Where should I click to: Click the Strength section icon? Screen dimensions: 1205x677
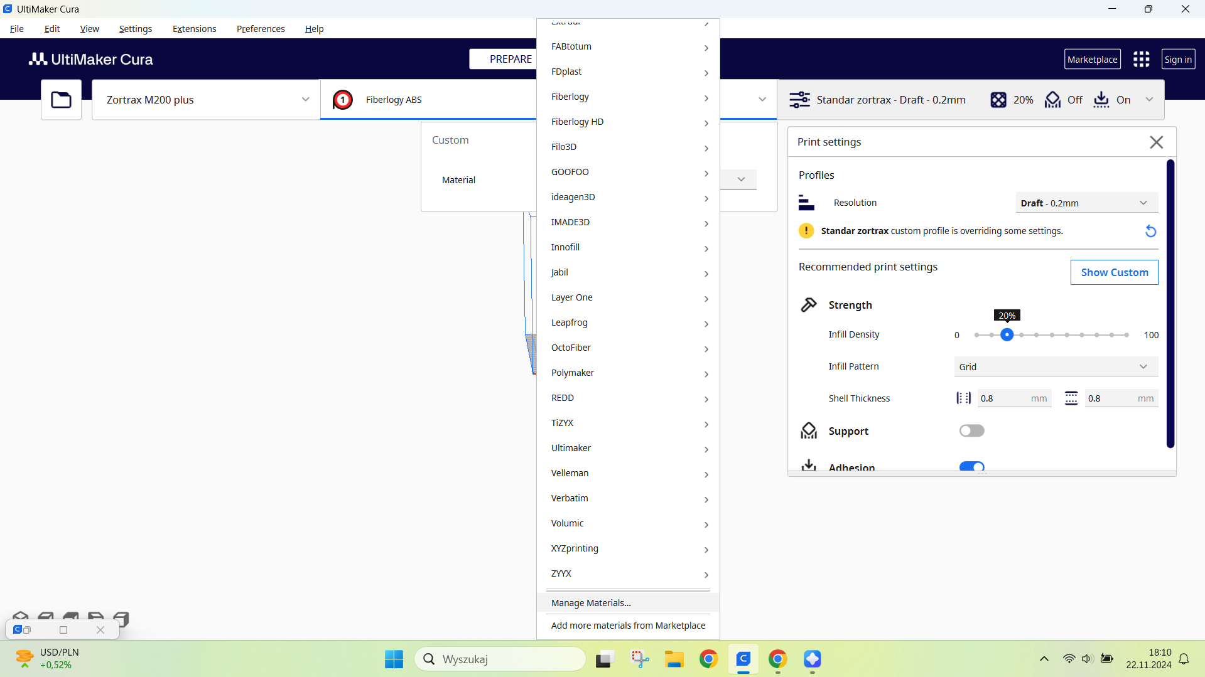click(809, 305)
